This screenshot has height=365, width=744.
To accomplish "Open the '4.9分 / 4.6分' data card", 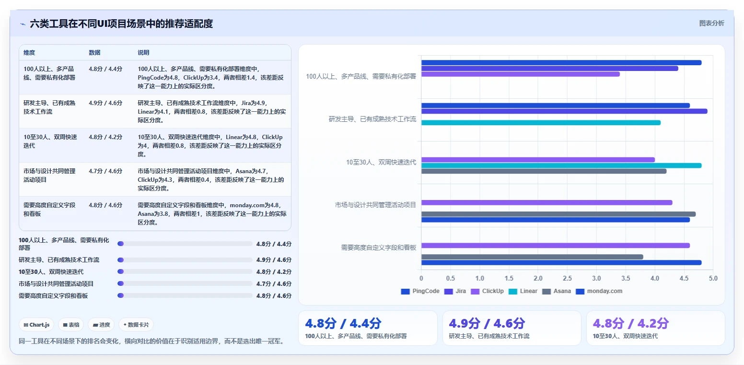I will click(x=512, y=328).
